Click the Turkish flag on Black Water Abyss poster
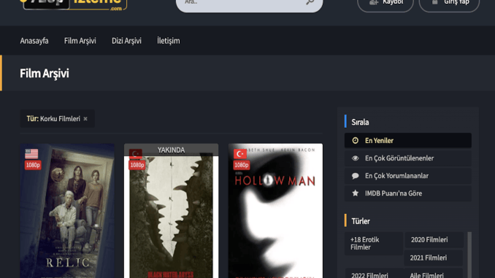 pos(136,153)
